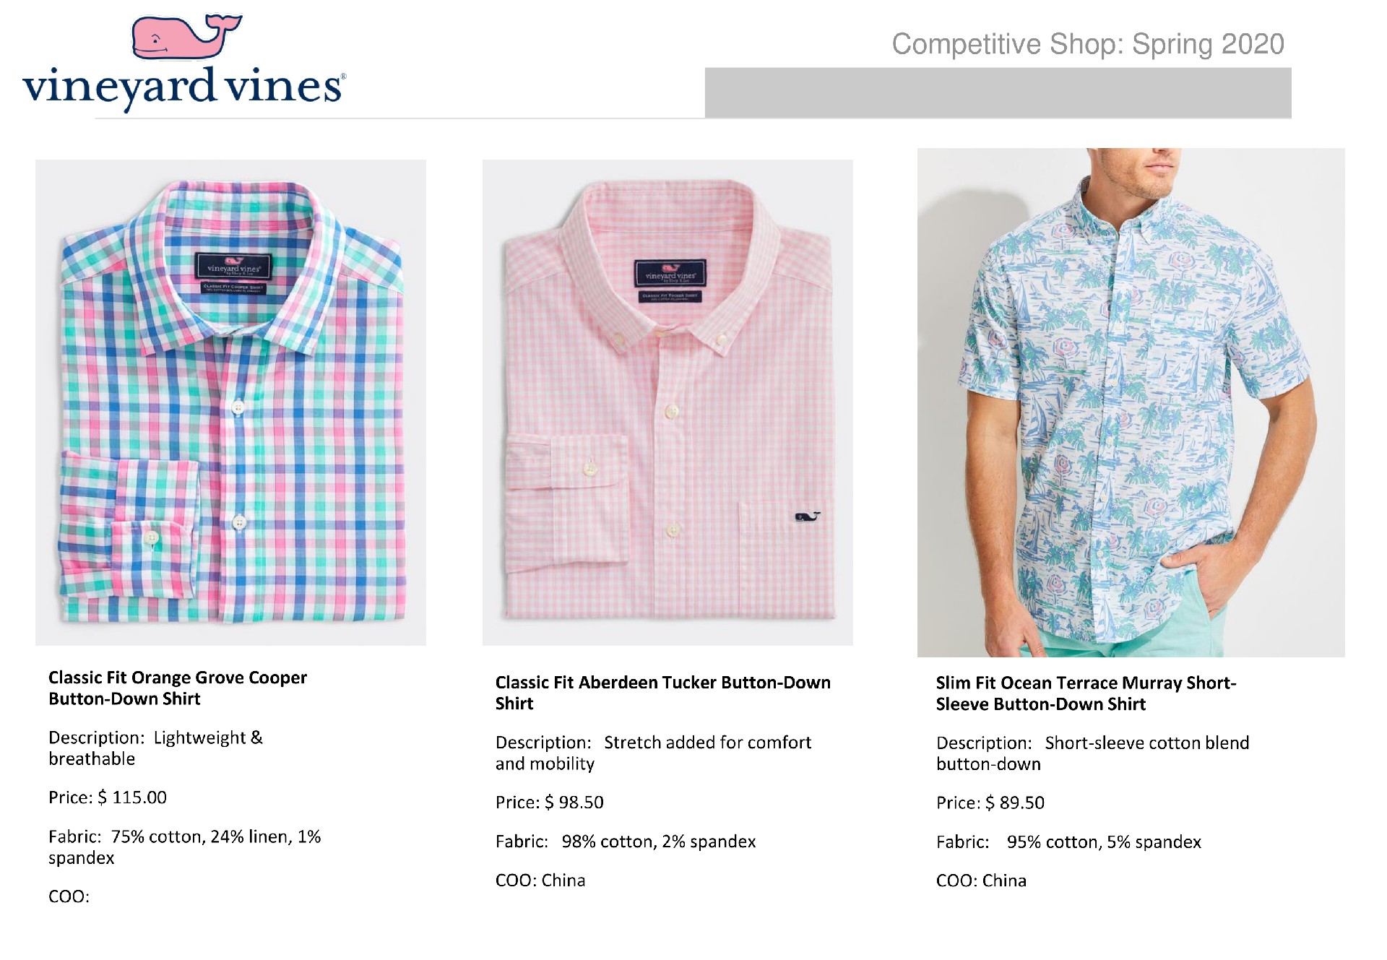Viewport: 1387px width, 960px height.
Task: Click the $ 98.50 price text
Action: click(574, 803)
